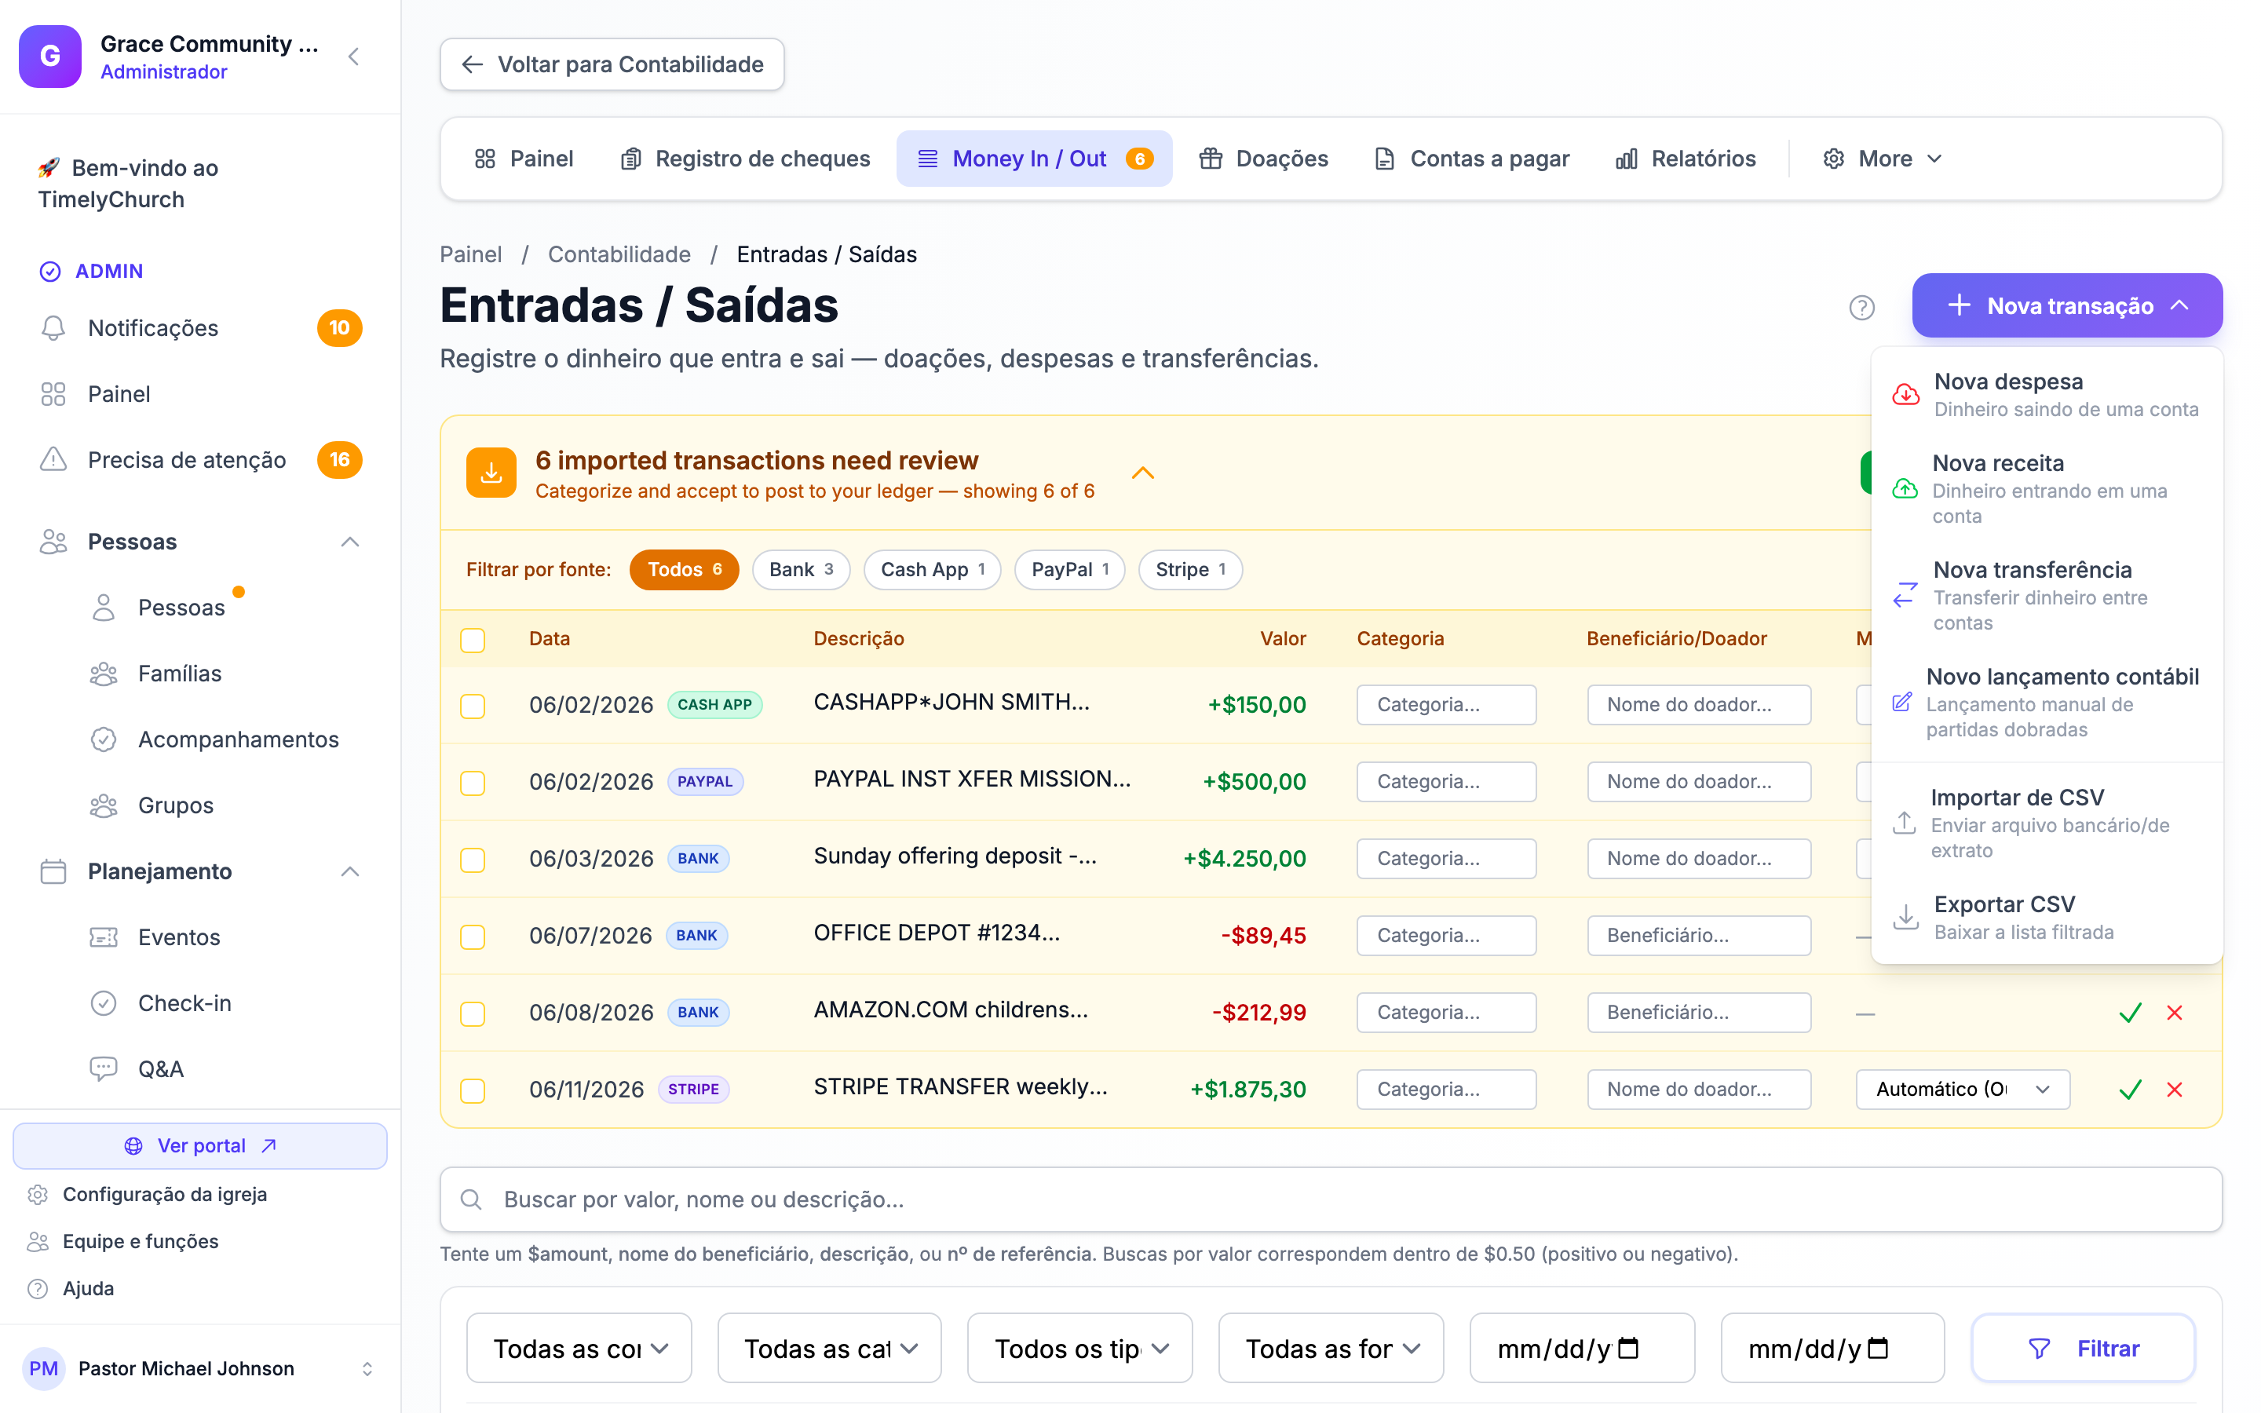Click the calendar icon in second date field
The image size is (2261, 1413).
coord(1878,1349)
